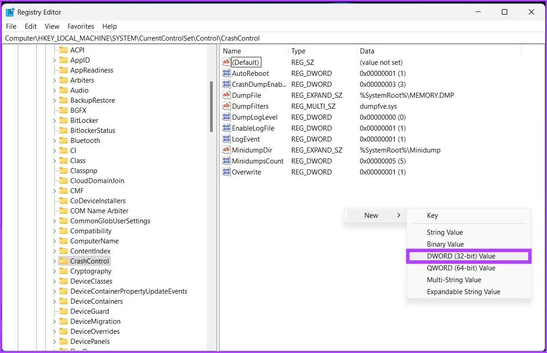The image size is (547, 353).
Task: Click the MinidumpDir string value icon
Action: click(x=226, y=150)
